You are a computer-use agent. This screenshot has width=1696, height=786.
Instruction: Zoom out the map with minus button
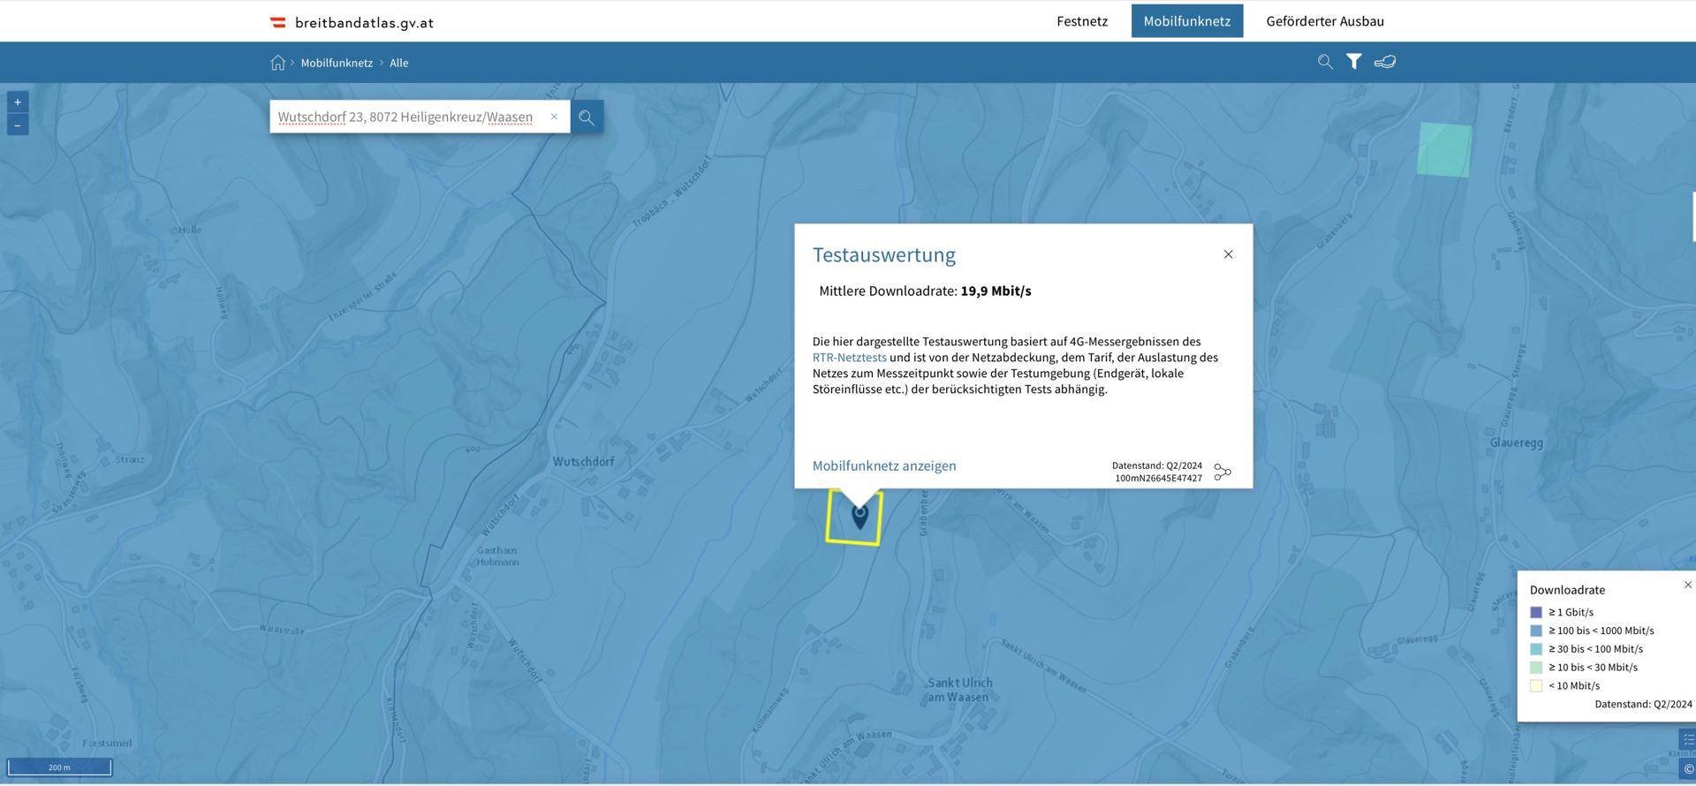18,125
